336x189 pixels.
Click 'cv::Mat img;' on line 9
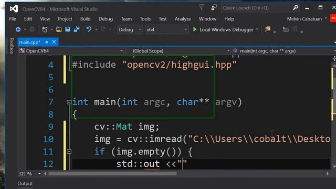(127, 127)
